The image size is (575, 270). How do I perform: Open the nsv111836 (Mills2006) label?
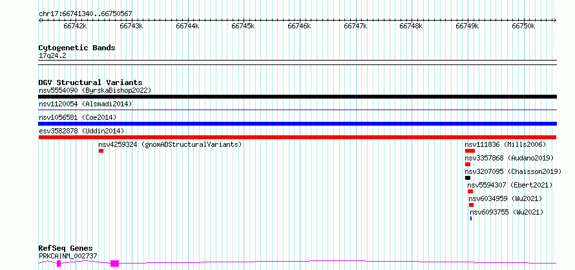(x=506, y=144)
